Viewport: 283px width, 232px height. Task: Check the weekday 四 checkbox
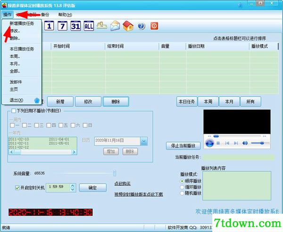[x=49, y=125]
